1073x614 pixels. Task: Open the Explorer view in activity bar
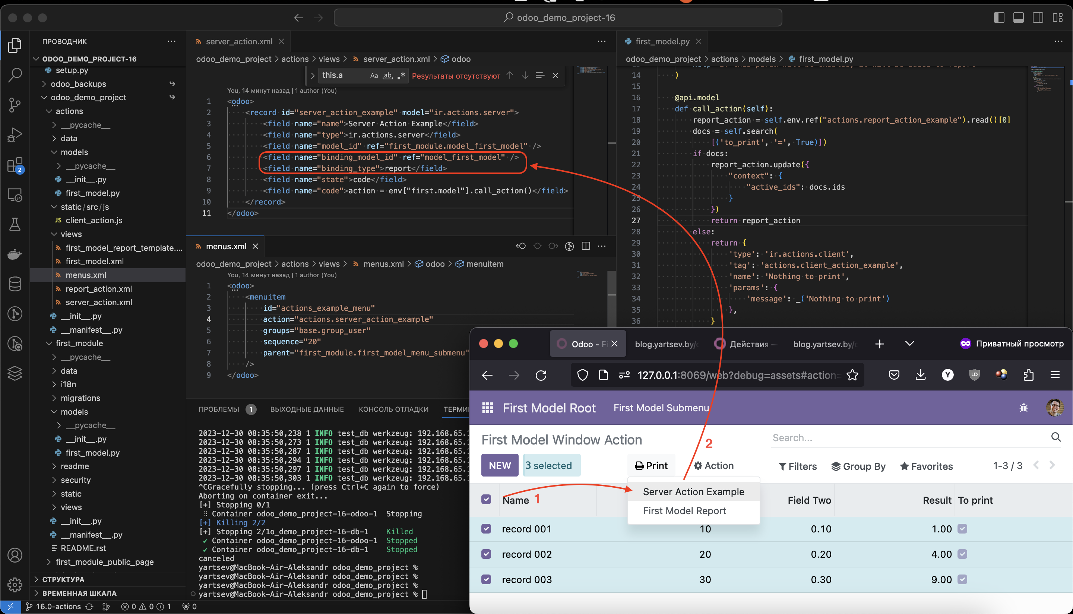point(15,45)
